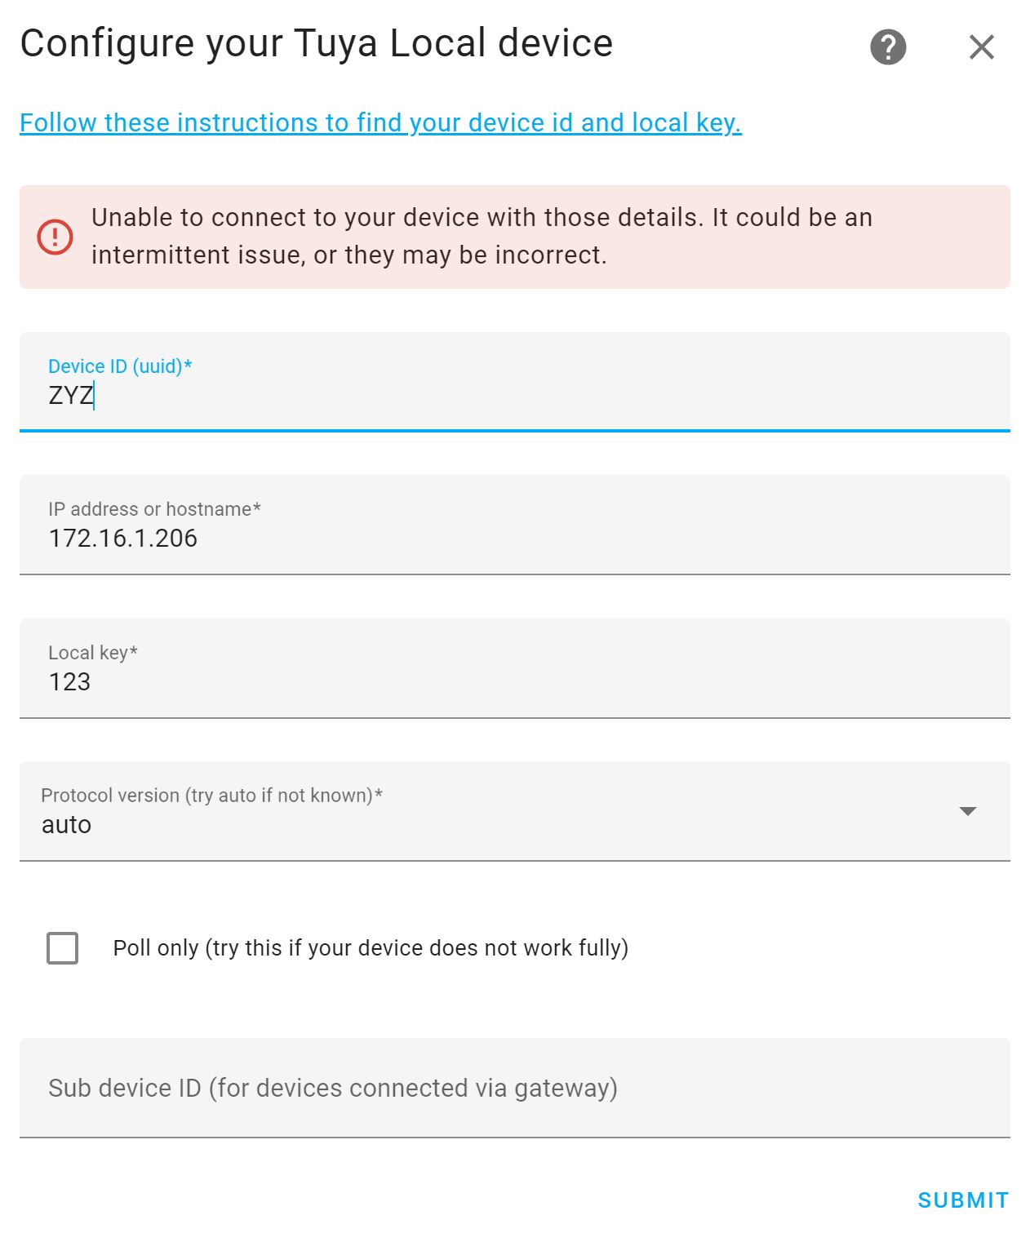This screenshot has width=1030, height=1233.
Task: Click the Configure your Tuya Local device title
Action: pos(317,43)
